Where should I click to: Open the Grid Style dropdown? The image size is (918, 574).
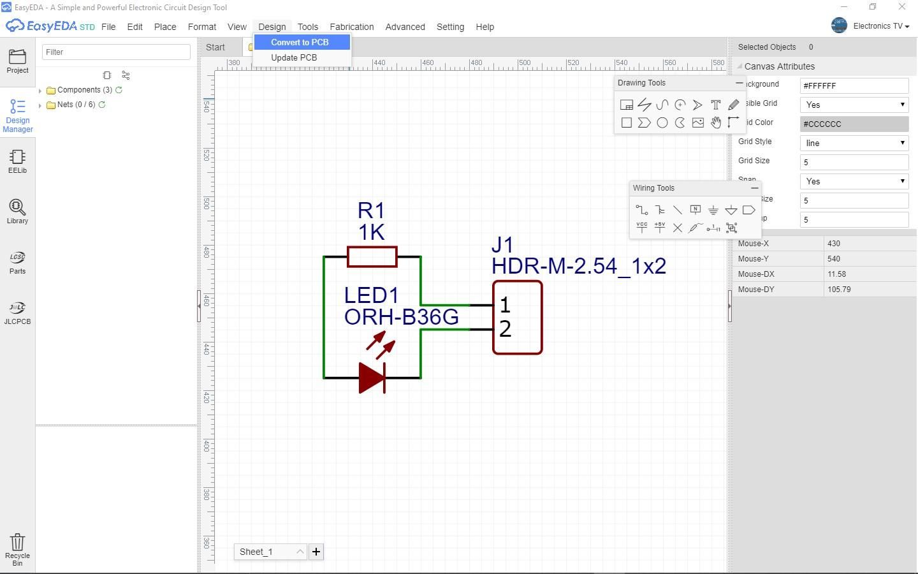pos(853,143)
